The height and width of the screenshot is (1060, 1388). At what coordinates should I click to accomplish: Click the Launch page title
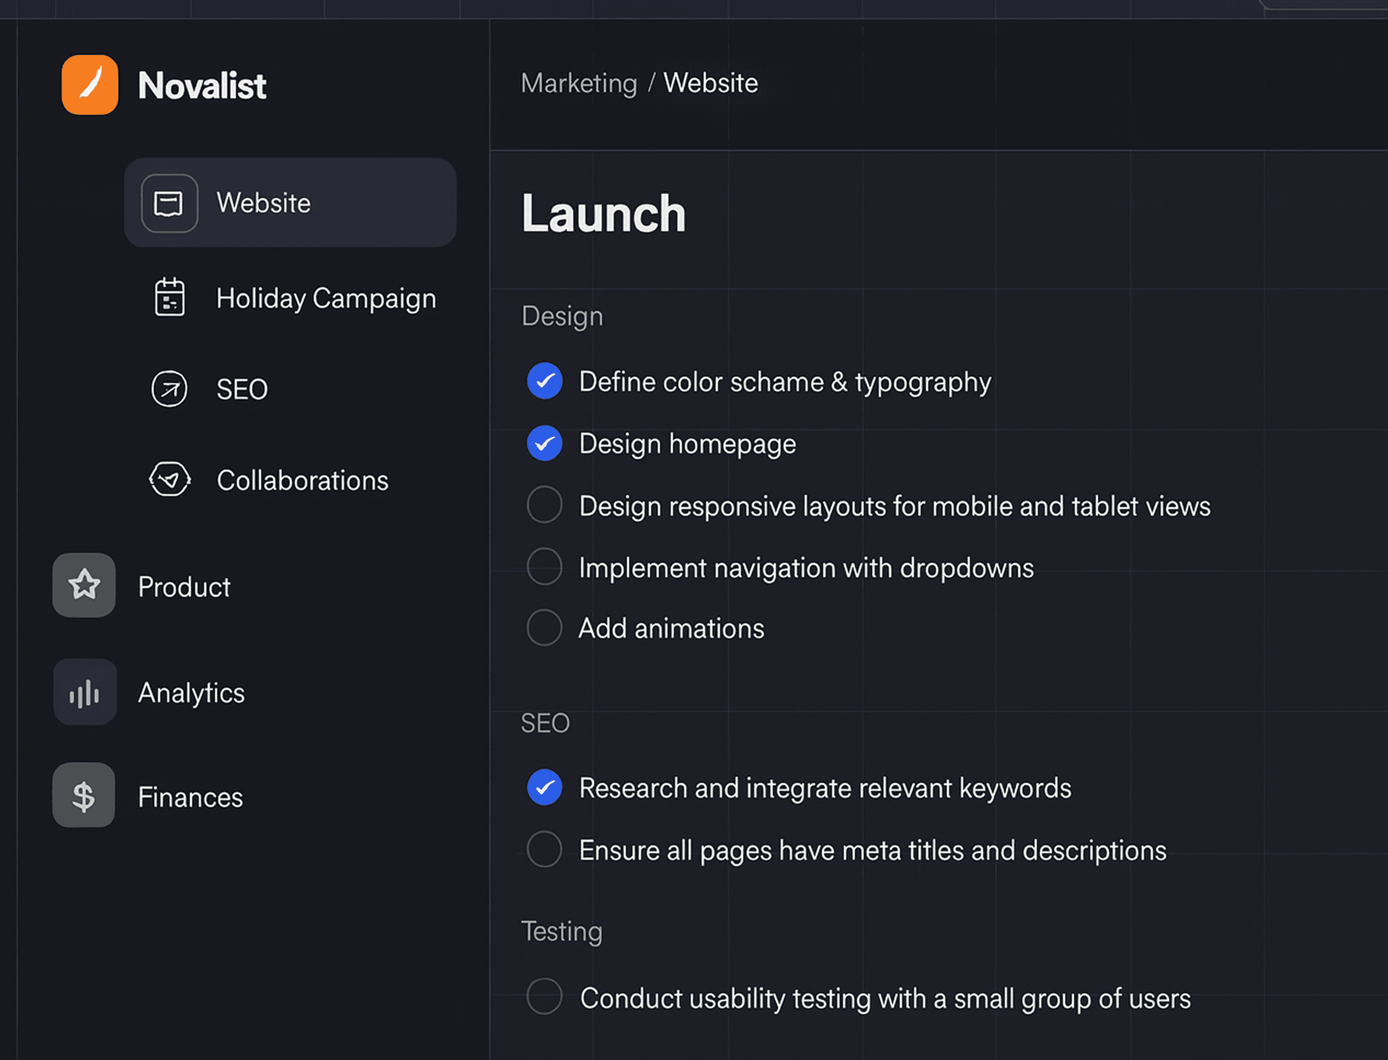[x=603, y=213]
